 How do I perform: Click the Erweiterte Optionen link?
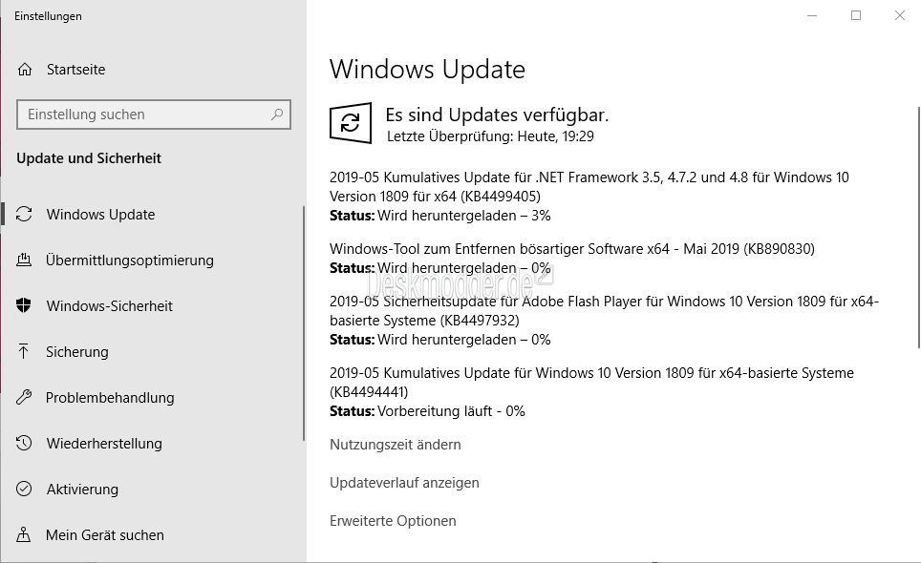[x=393, y=521]
